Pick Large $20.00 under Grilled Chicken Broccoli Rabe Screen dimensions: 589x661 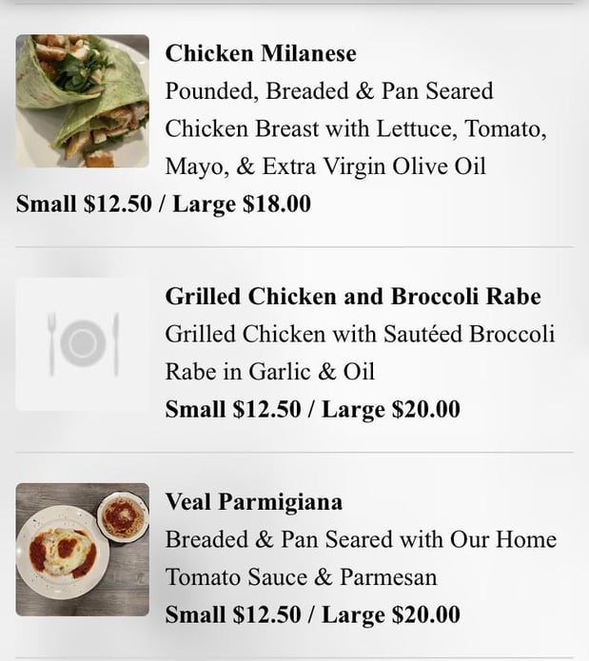(x=391, y=409)
